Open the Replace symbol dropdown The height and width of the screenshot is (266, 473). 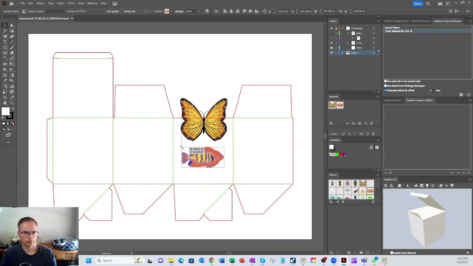pos(171,11)
